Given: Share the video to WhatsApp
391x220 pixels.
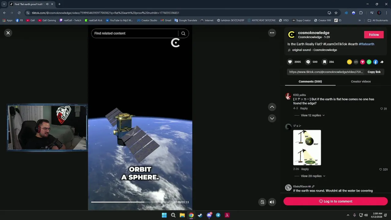Looking at the screenshot, I should (369, 62).
